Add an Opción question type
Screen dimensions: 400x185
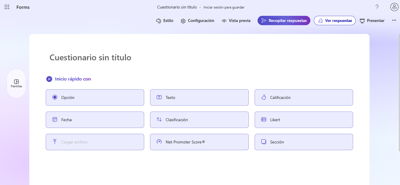pos(95,97)
